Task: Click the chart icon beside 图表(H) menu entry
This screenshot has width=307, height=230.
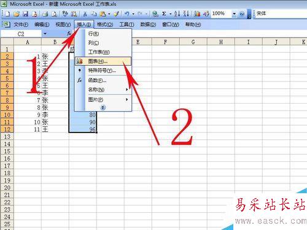Action: 79,61
